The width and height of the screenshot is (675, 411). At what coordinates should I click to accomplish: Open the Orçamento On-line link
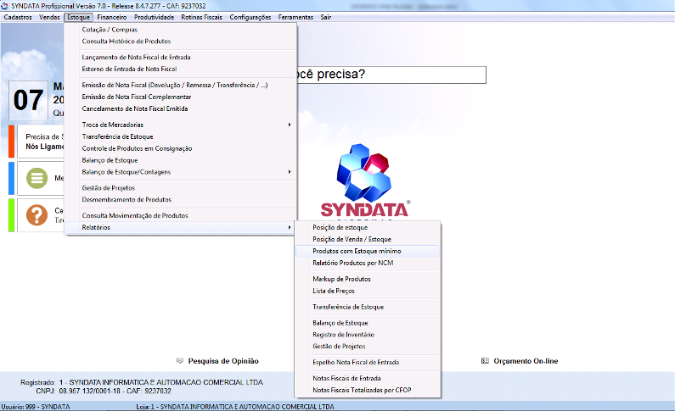(x=526, y=361)
